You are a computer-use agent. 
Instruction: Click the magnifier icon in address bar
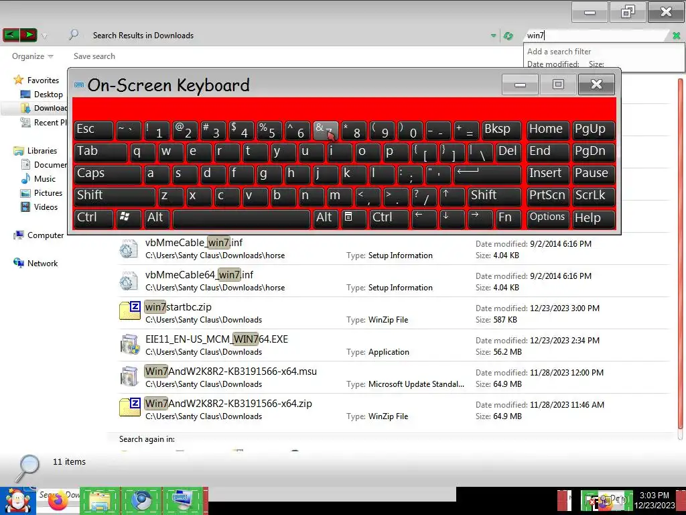(74, 35)
